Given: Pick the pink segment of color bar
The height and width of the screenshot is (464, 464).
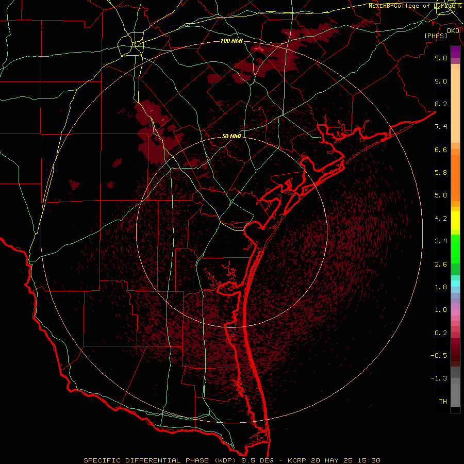Looking at the screenshot, I should pyautogui.click(x=455, y=312).
